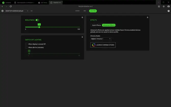Image resolution: width=171 pixels, height=107 pixels.
Task: Click the info icon in Switch Off Lighting panel
Action: click(82, 37)
